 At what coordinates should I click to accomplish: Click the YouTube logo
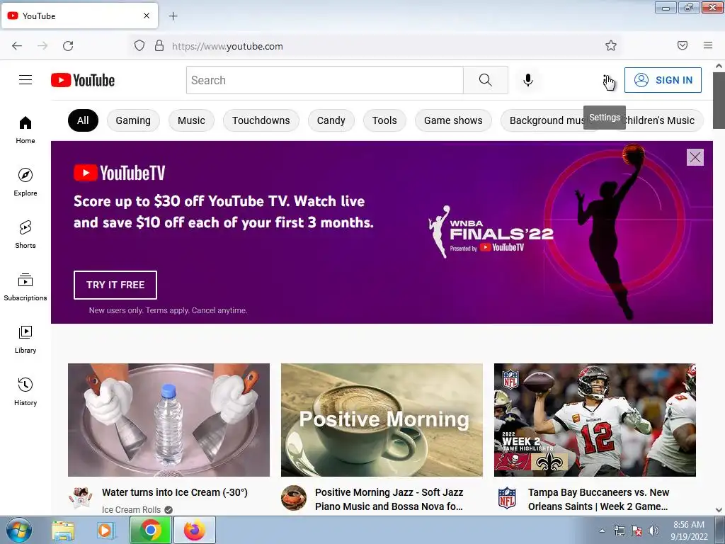click(83, 80)
